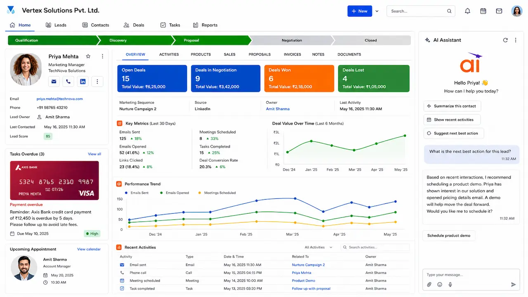Go to the Tasks tab
This screenshot has height=297, width=528.
(x=170, y=25)
